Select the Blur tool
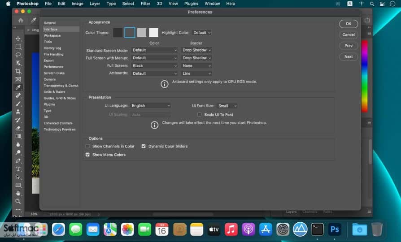401x242 pixels. tap(18, 144)
